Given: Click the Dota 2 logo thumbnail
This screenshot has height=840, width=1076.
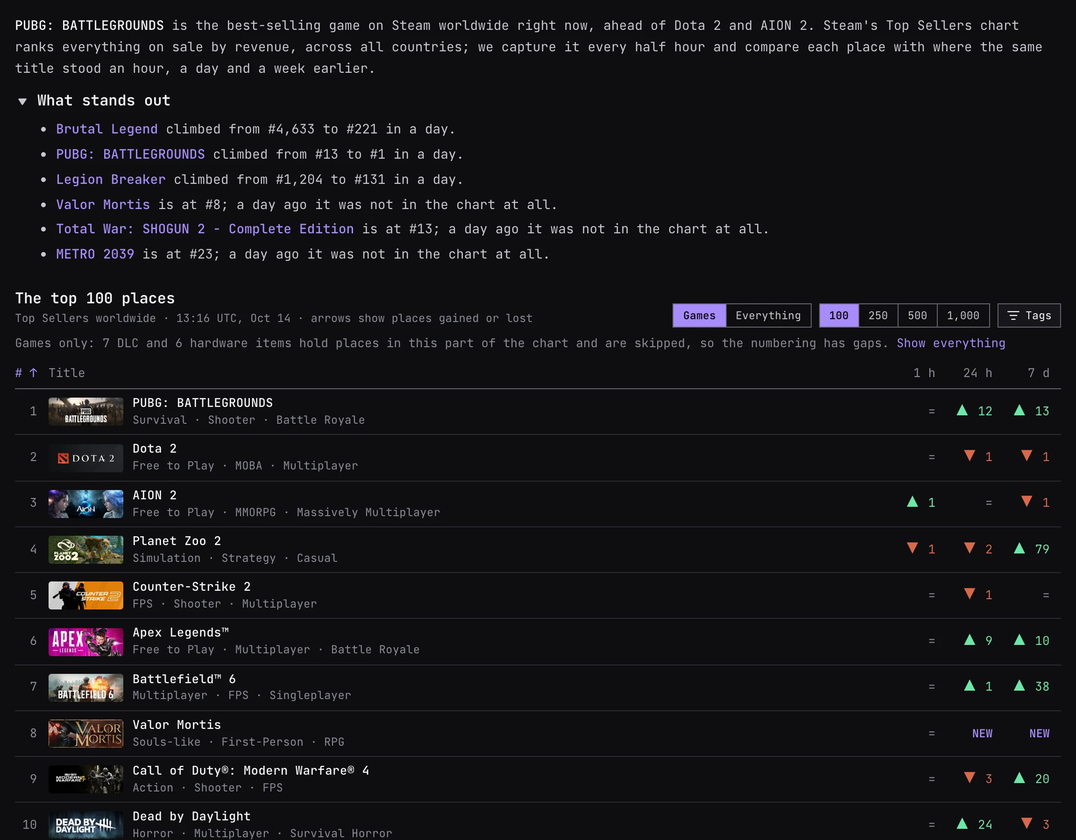Looking at the screenshot, I should tap(86, 458).
